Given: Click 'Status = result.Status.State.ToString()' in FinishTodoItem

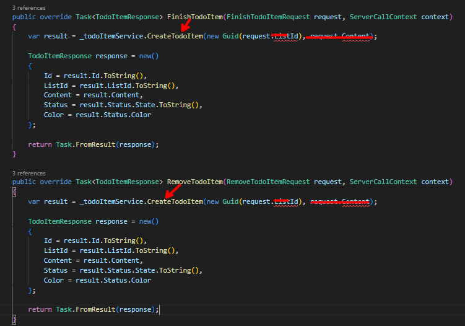Looking at the screenshot, I should (x=123, y=105).
